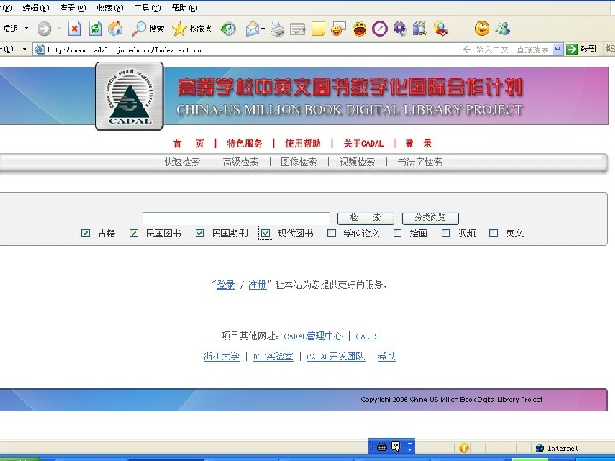Click the smiley chat bubble toolbar icon
The image size is (615, 461).
338,29
